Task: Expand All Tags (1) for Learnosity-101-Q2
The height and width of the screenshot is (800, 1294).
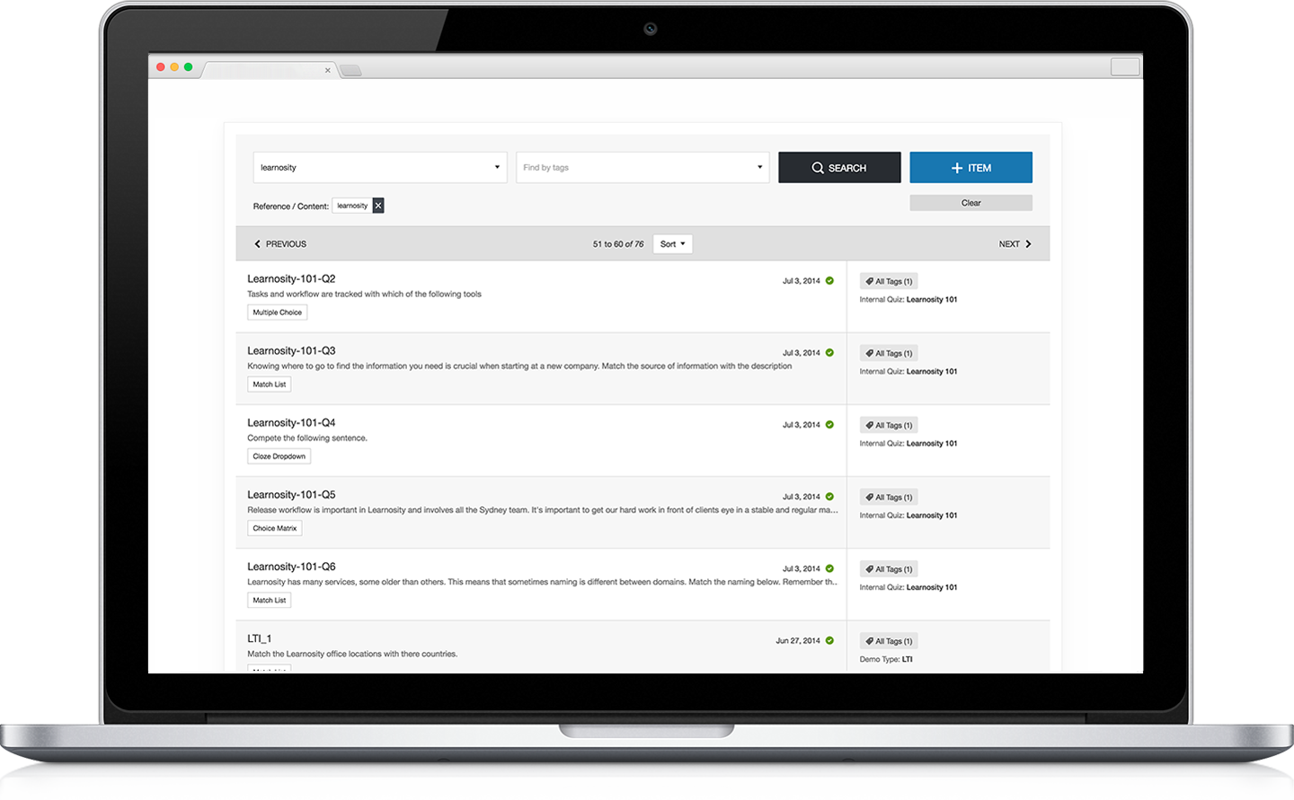Action: tap(889, 281)
